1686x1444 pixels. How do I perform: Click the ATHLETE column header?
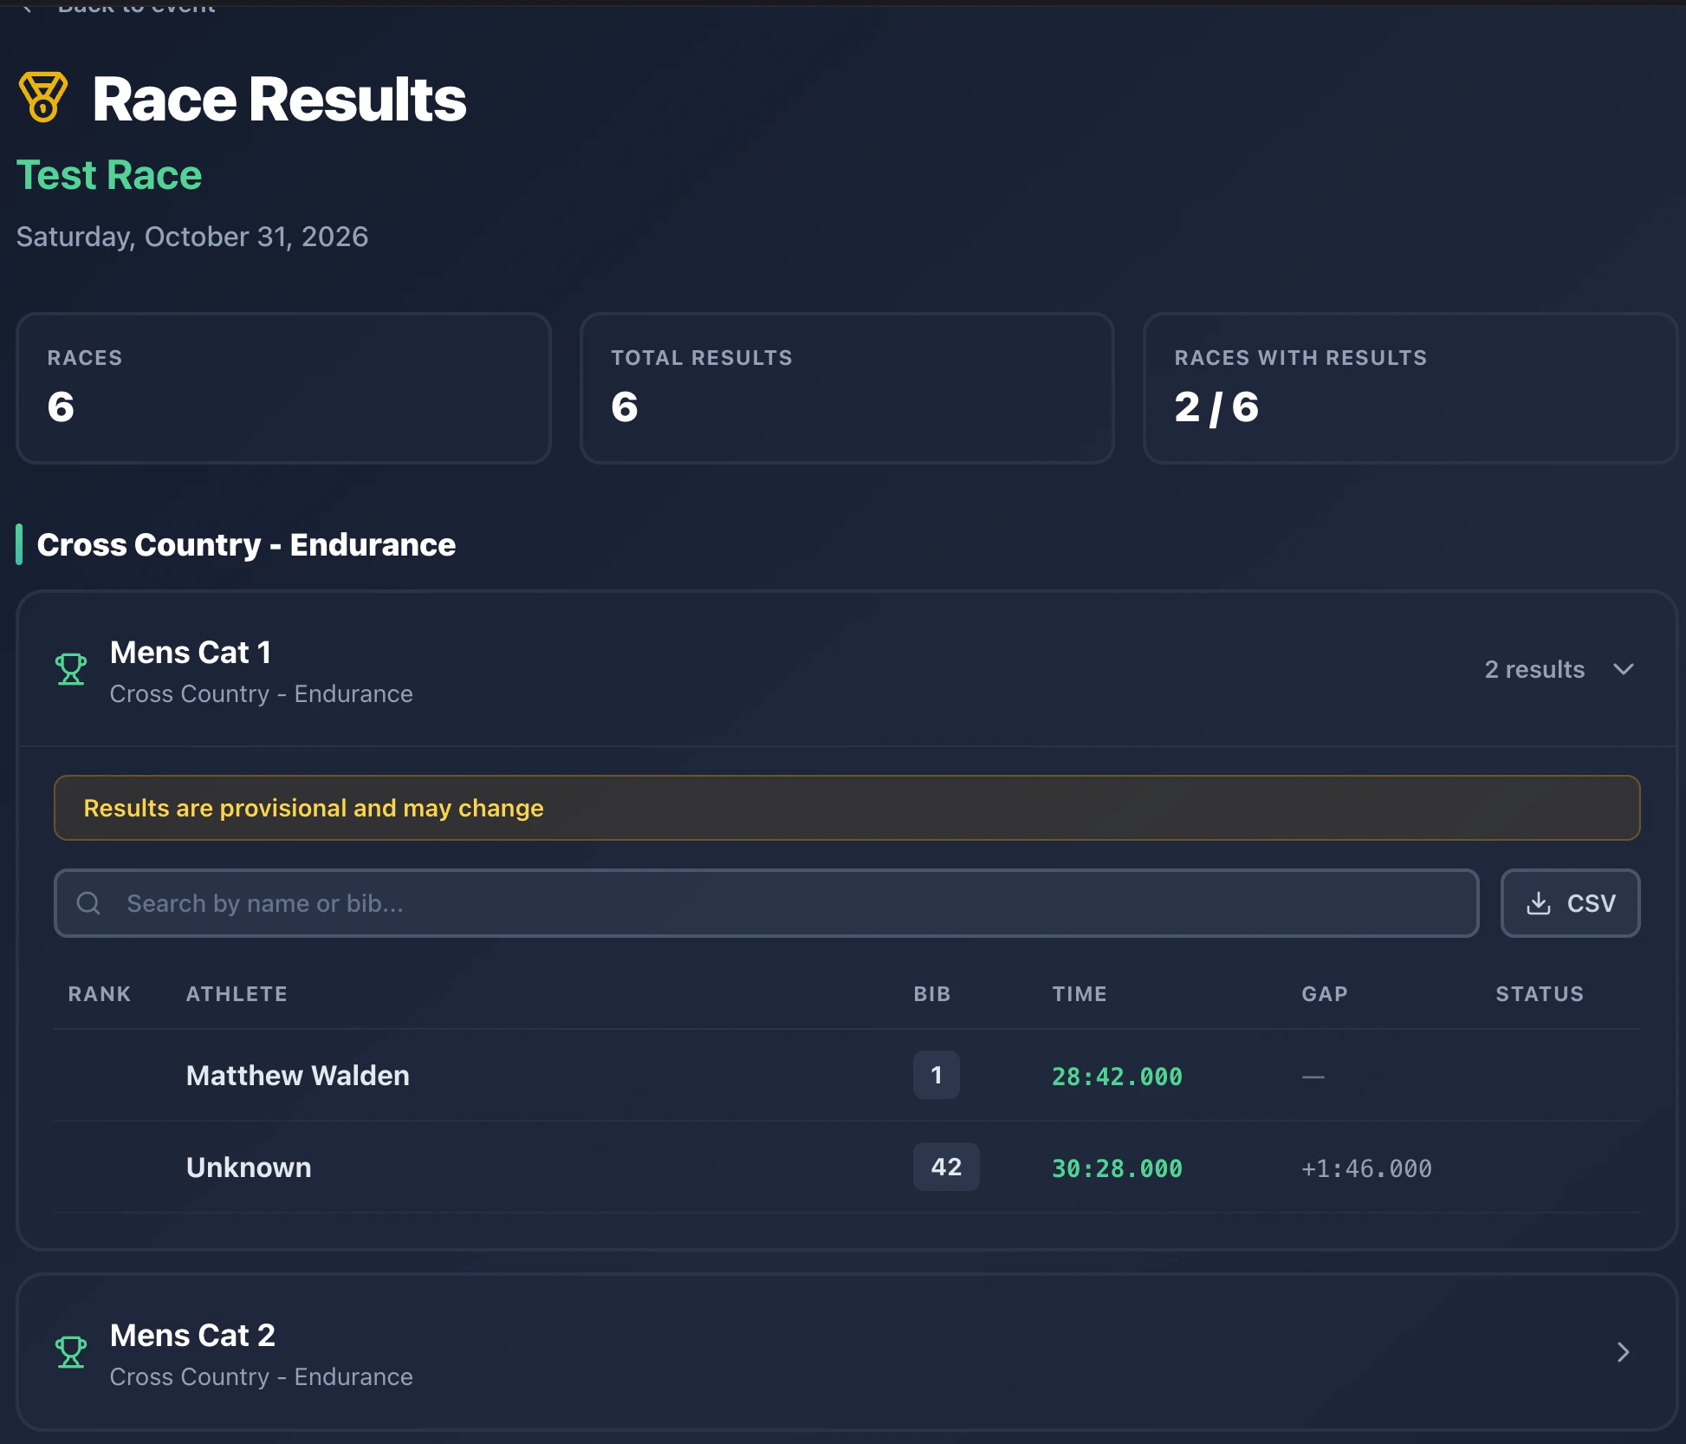[x=237, y=994]
